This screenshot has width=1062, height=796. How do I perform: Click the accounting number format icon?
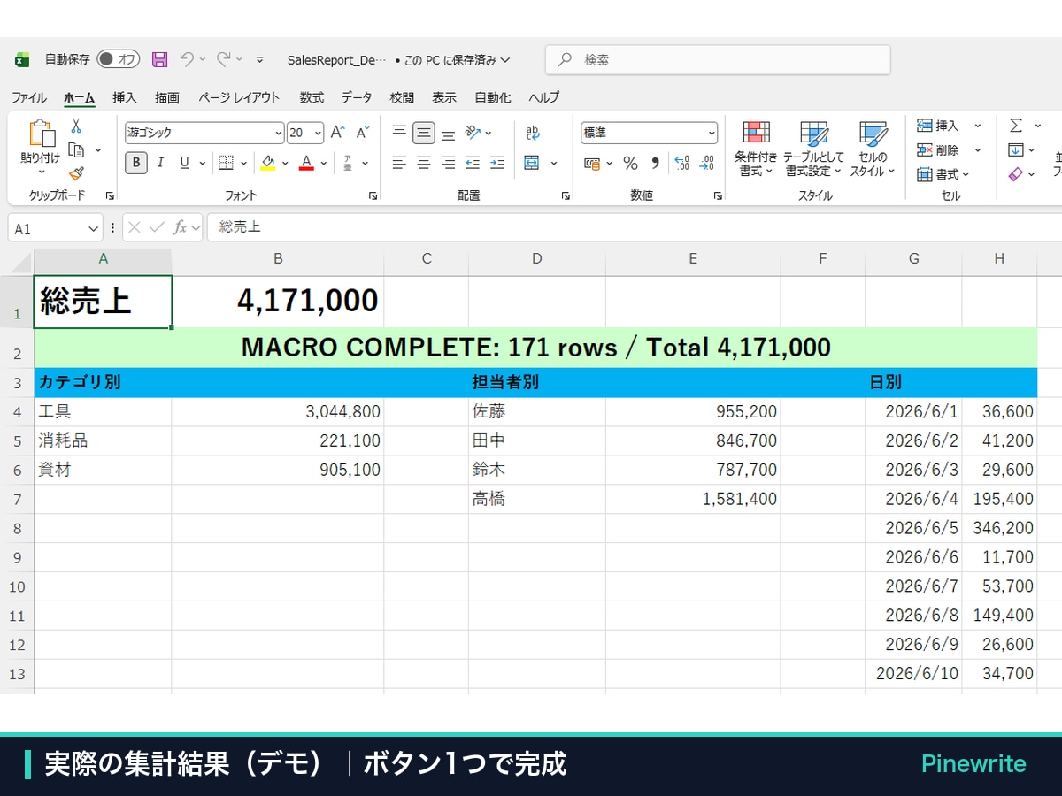(x=592, y=163)
